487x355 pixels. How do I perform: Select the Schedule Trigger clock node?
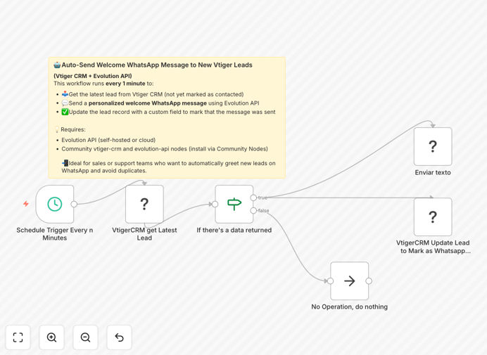pos(55,204)
